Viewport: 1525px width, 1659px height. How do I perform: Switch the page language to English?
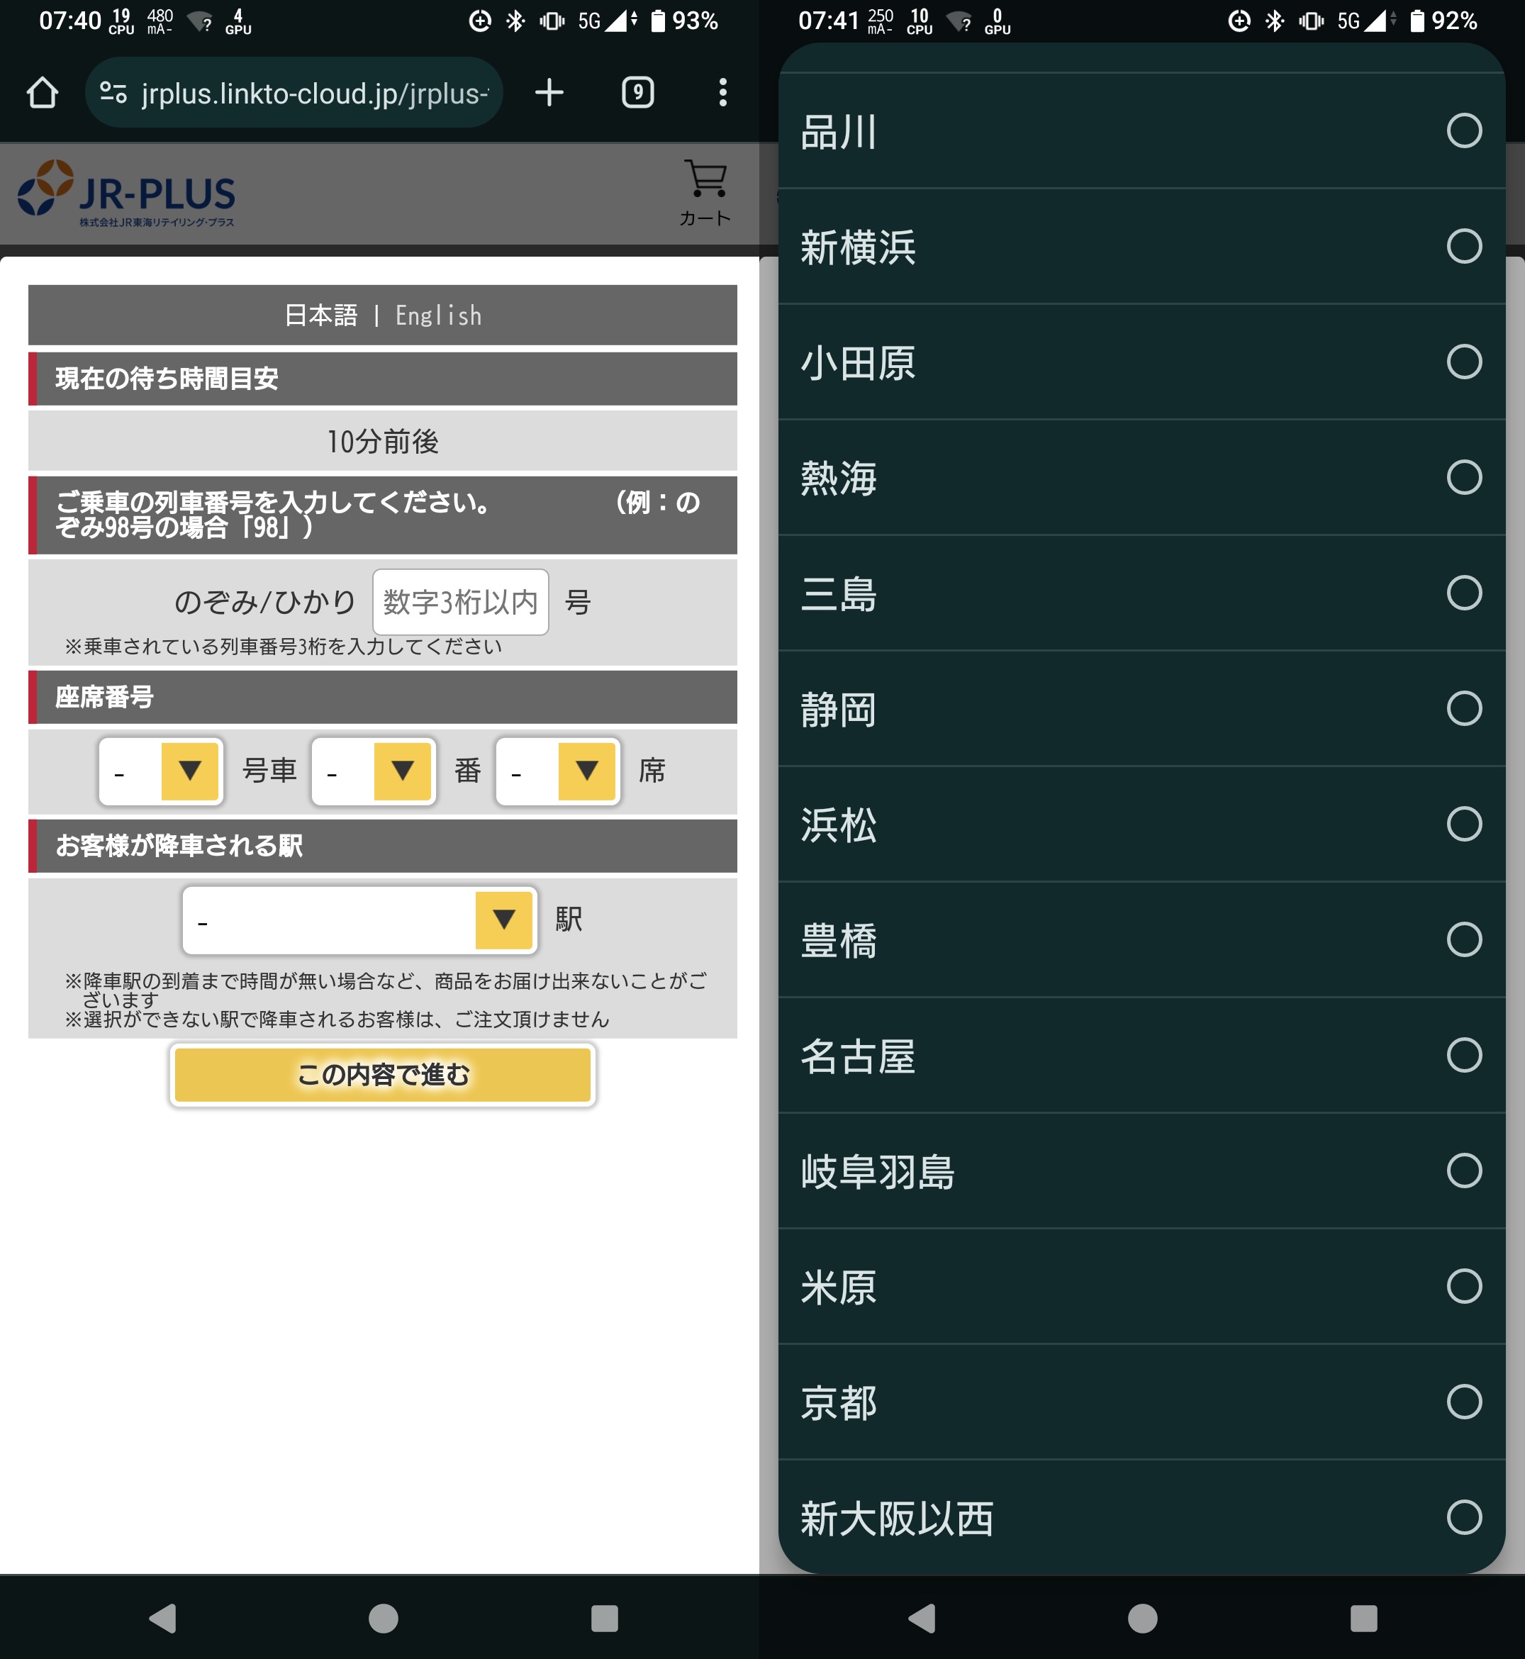(x=438, y=315)
